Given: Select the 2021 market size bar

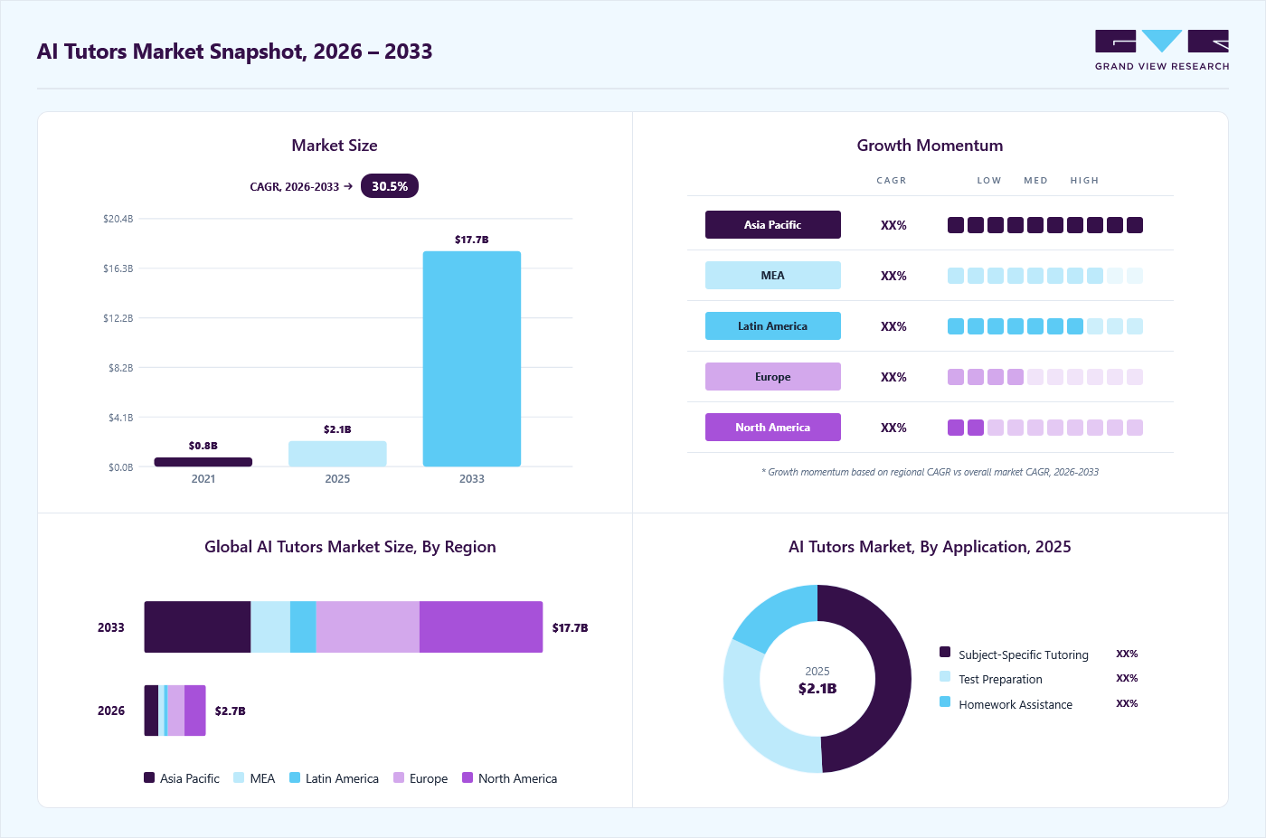Looking at the screenshot, I should [203, 462].
